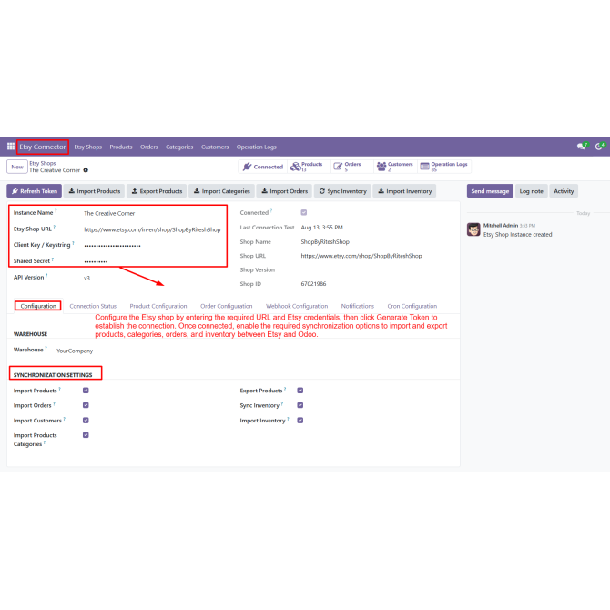610x610 pixels.
Task: Open the Customers top menu
Action: point(215,147)
